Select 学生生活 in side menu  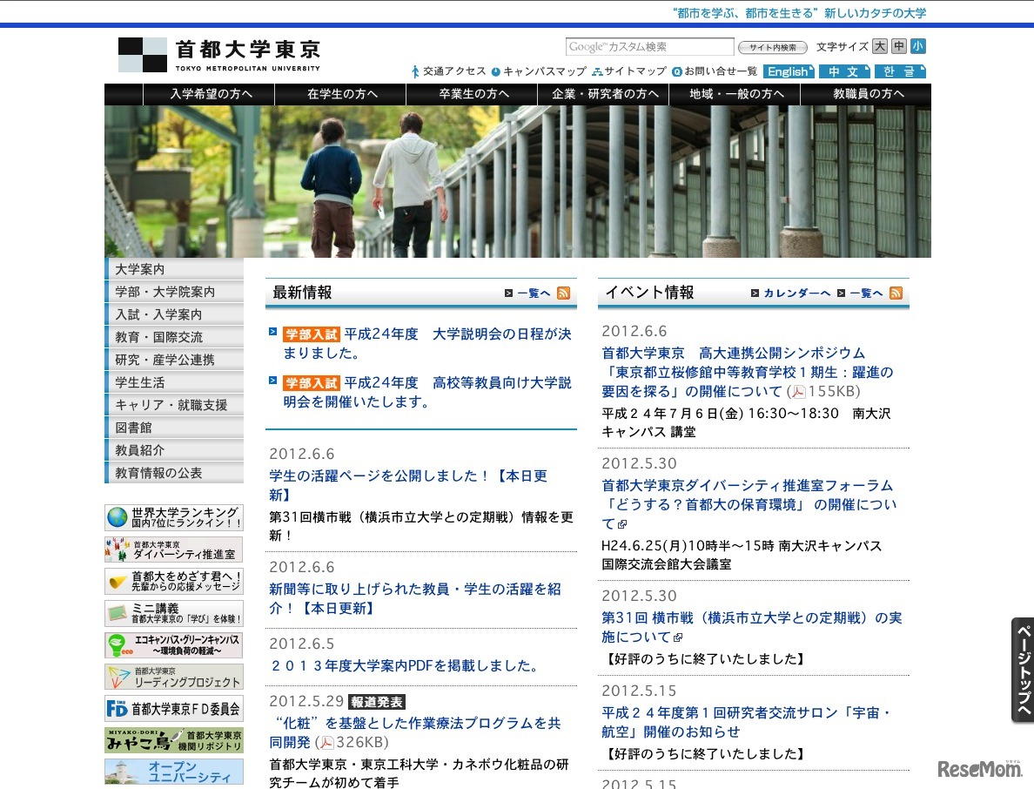click(x=174, y=382)
